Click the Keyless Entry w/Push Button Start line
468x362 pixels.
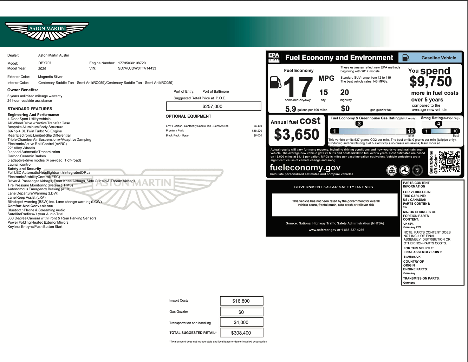pyautogui.click(x=35, y=226)
